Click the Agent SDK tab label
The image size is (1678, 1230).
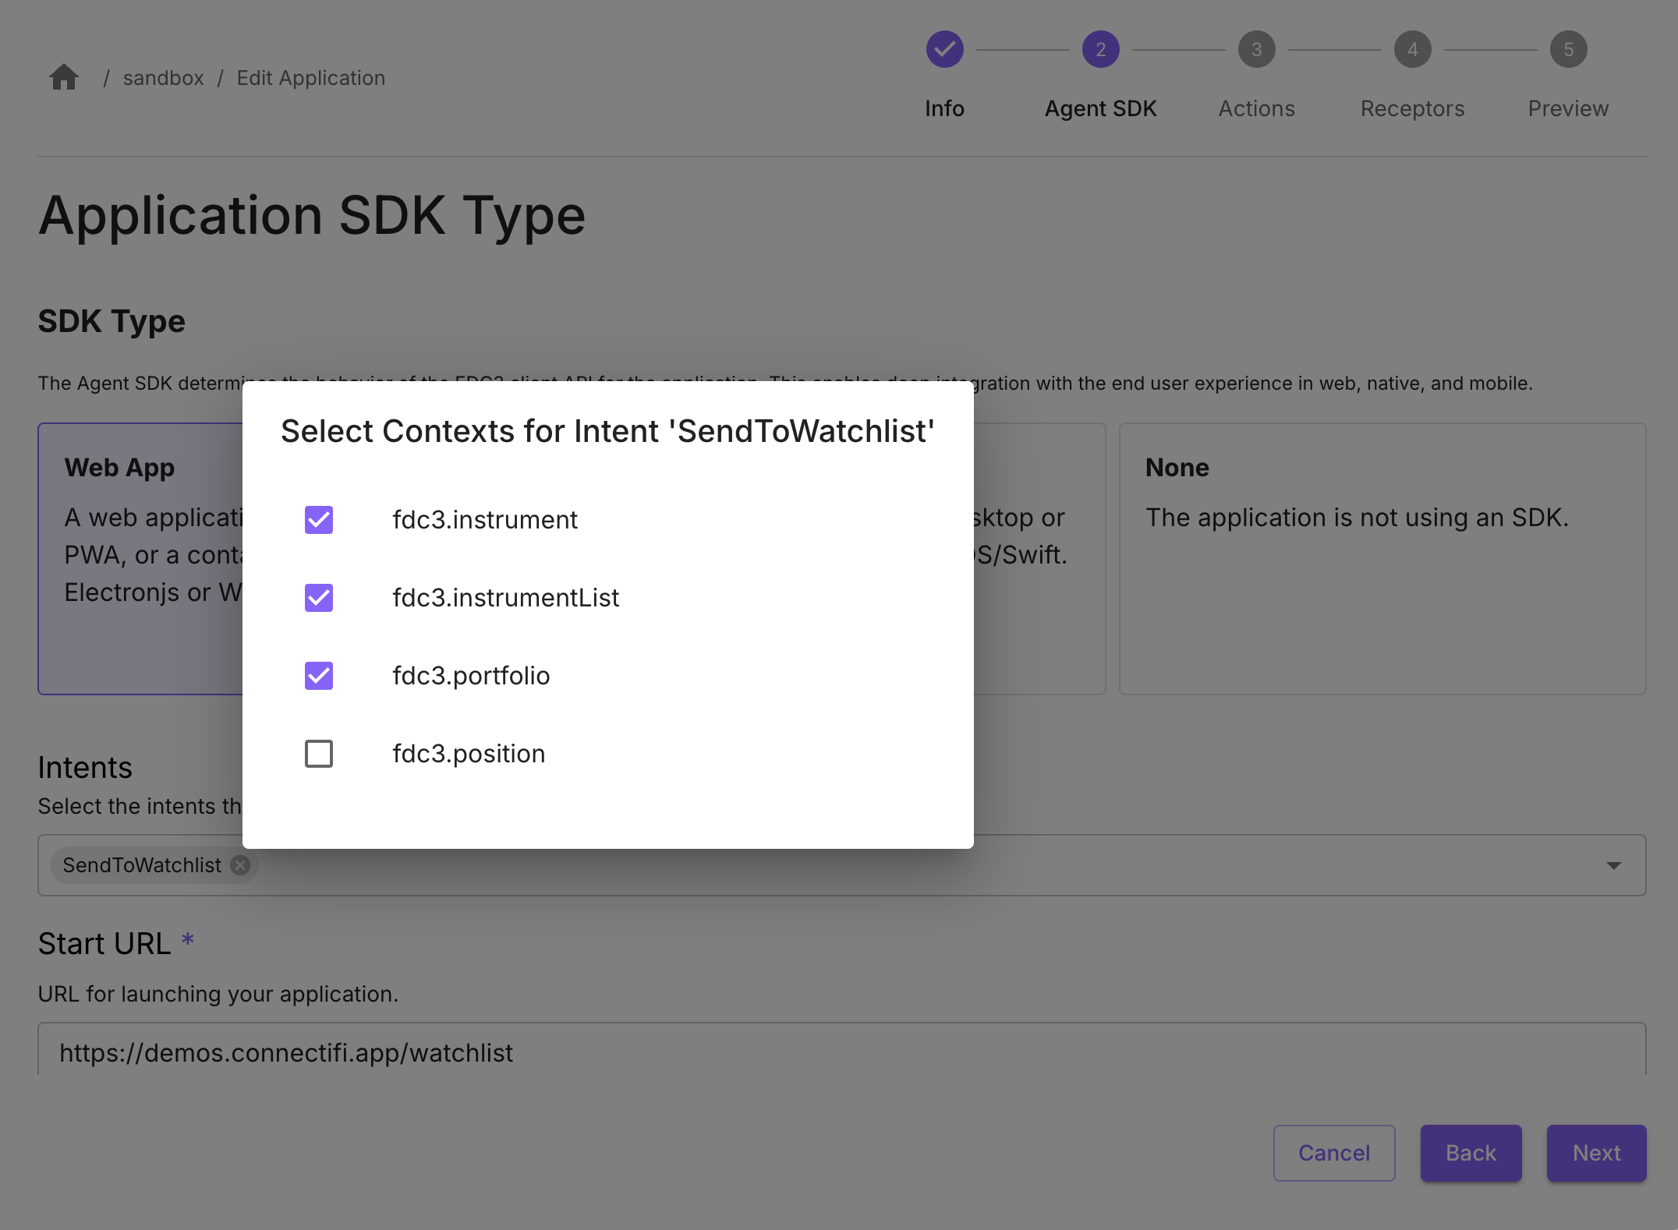pyautogui.click(x=1098, y=108)
